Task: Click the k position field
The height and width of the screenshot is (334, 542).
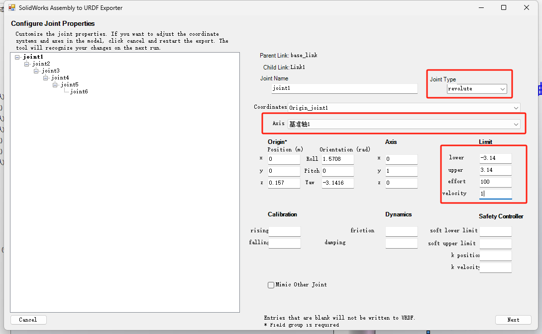Action: click(495, 256)
